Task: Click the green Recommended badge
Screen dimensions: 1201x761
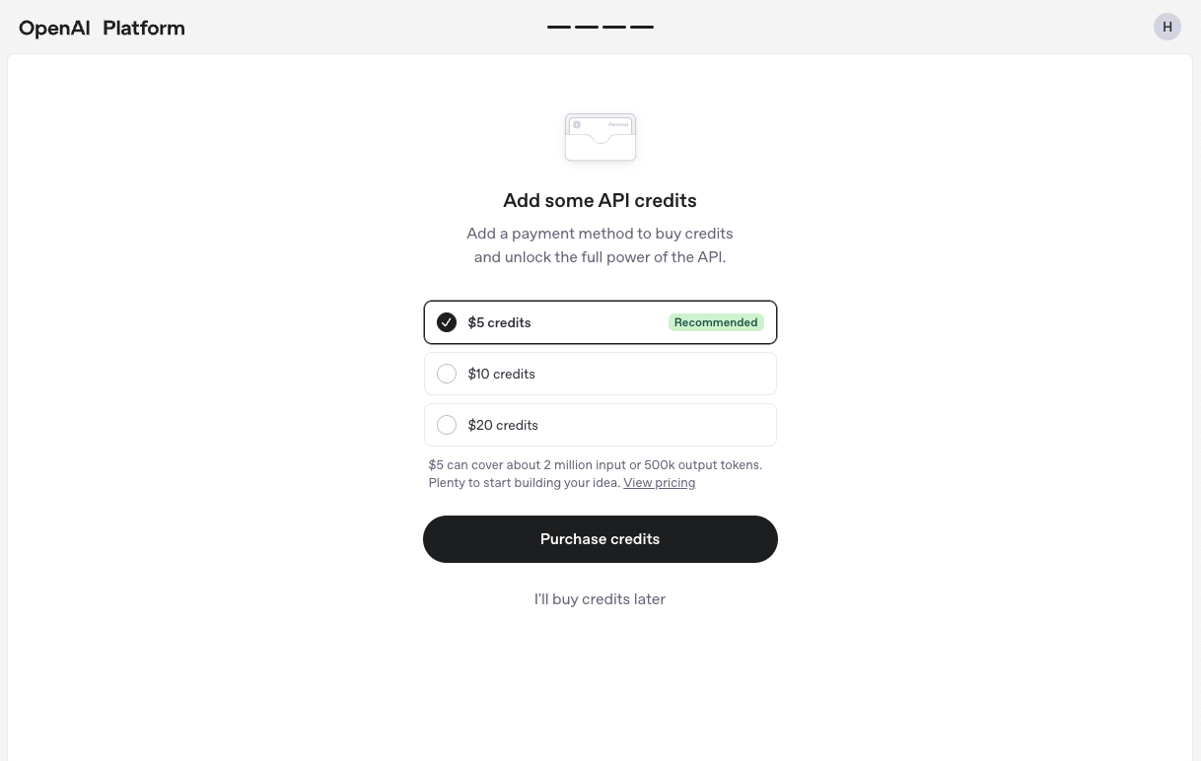Action: click(716, 322)
